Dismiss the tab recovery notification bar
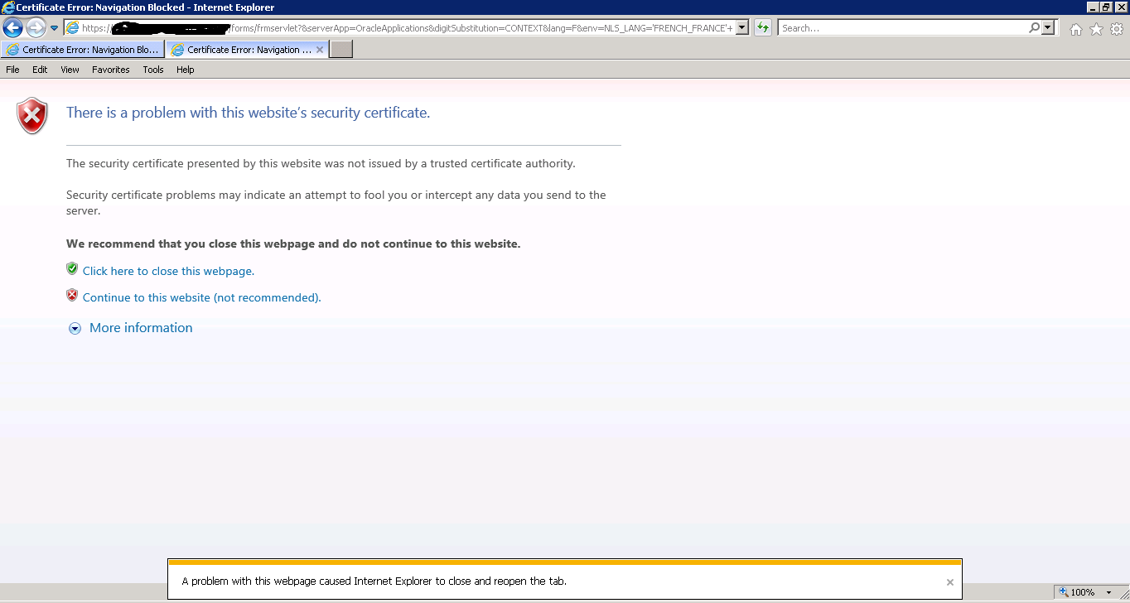This screenshot has width=1130, height=603. coord(949,582)
